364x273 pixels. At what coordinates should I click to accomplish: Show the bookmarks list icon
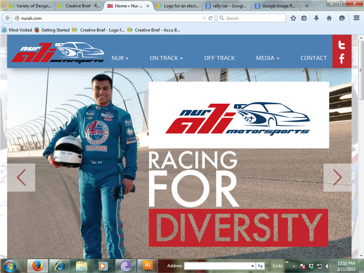[x=304, y=18]
